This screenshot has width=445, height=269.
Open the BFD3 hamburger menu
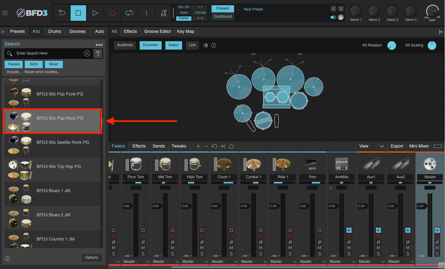coord(5,13)
